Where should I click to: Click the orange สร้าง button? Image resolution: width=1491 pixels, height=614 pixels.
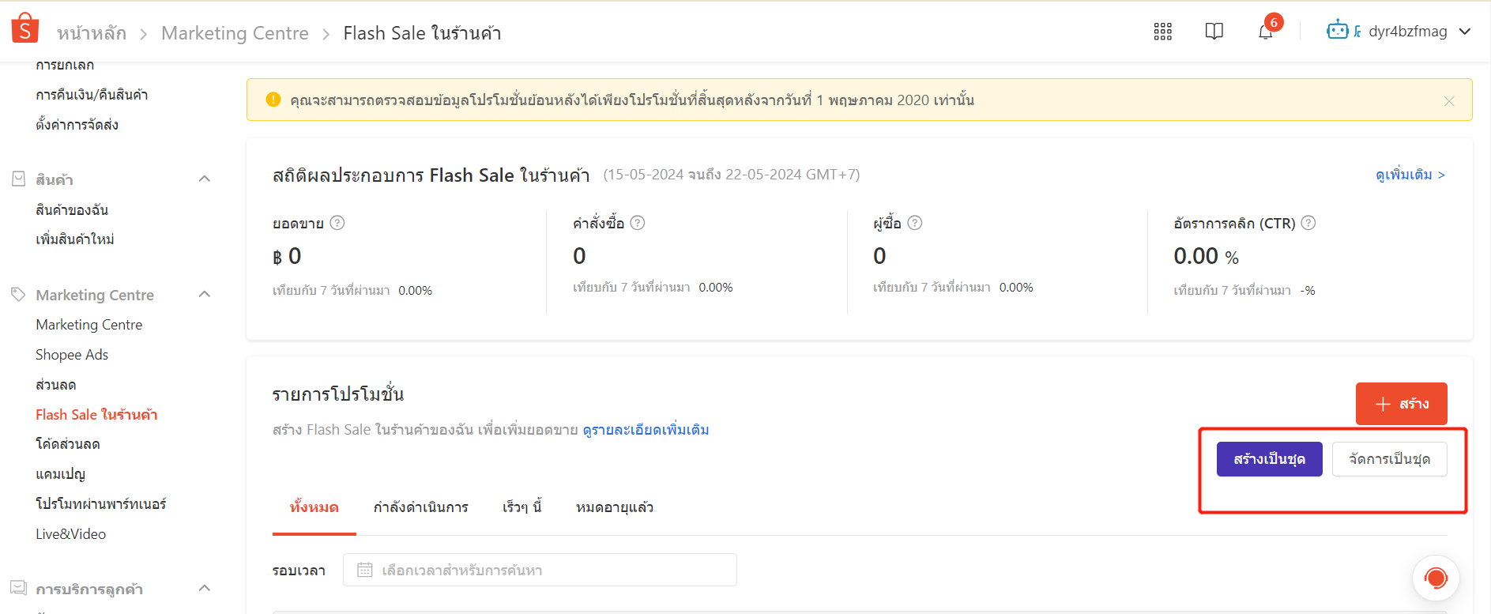[x=1401, y=404]
